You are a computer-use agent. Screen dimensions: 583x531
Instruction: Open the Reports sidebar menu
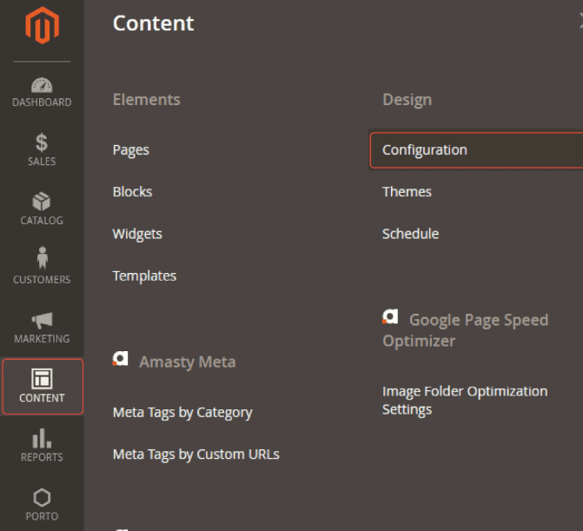click(42, 446)
